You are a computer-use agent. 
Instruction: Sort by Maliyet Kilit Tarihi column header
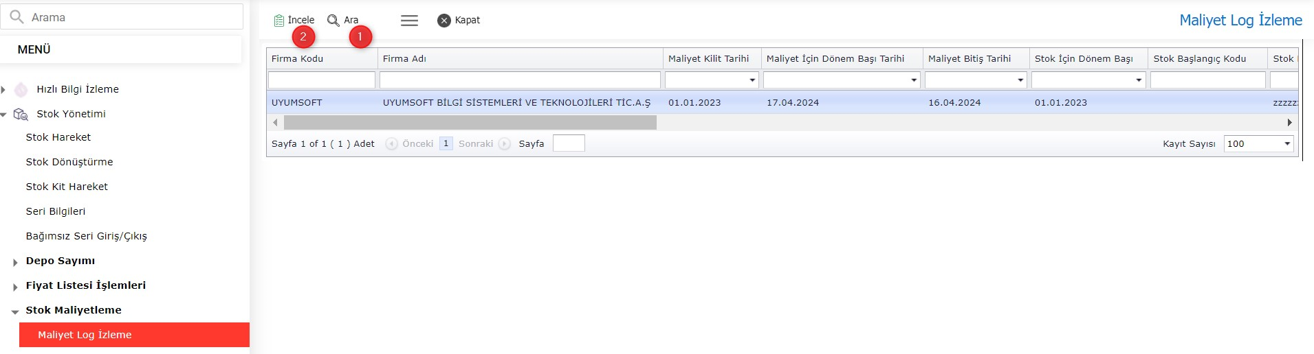(x=712, y=59)
